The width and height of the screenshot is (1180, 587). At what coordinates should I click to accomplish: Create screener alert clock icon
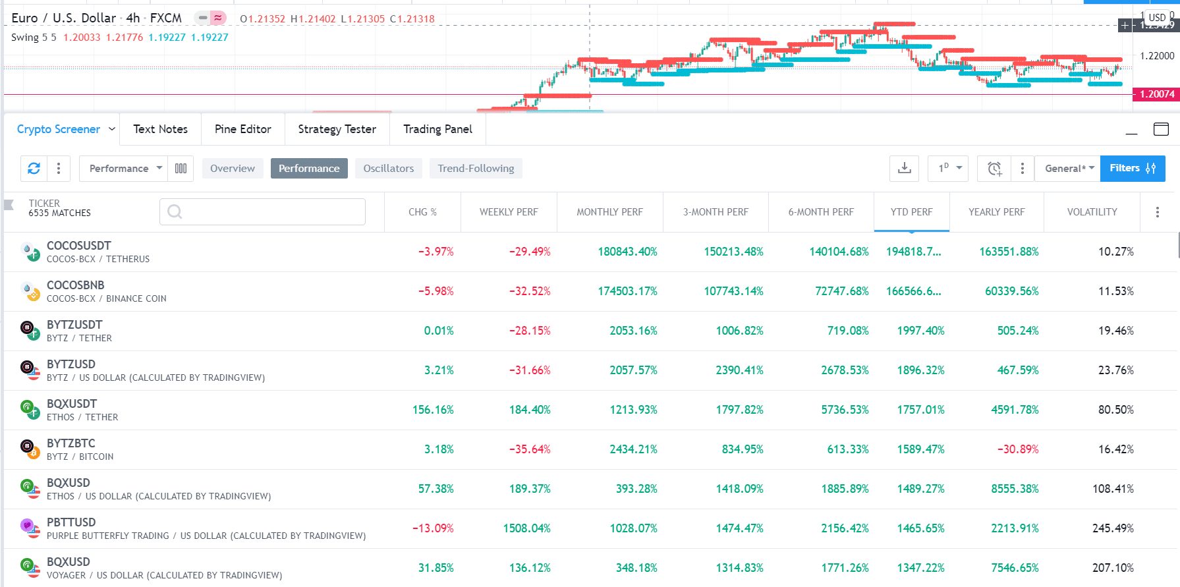[994, 169]
